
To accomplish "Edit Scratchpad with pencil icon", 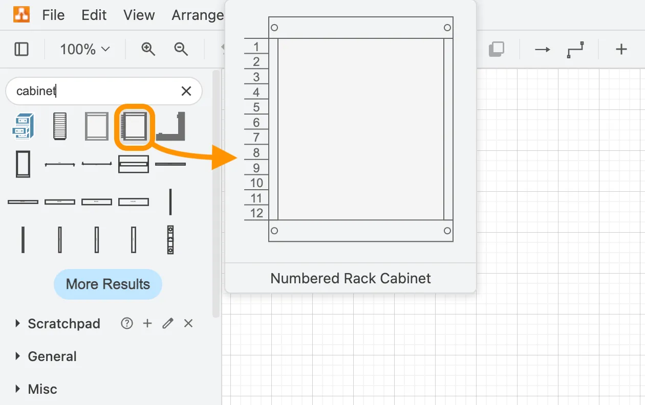I will coord(168,323).
